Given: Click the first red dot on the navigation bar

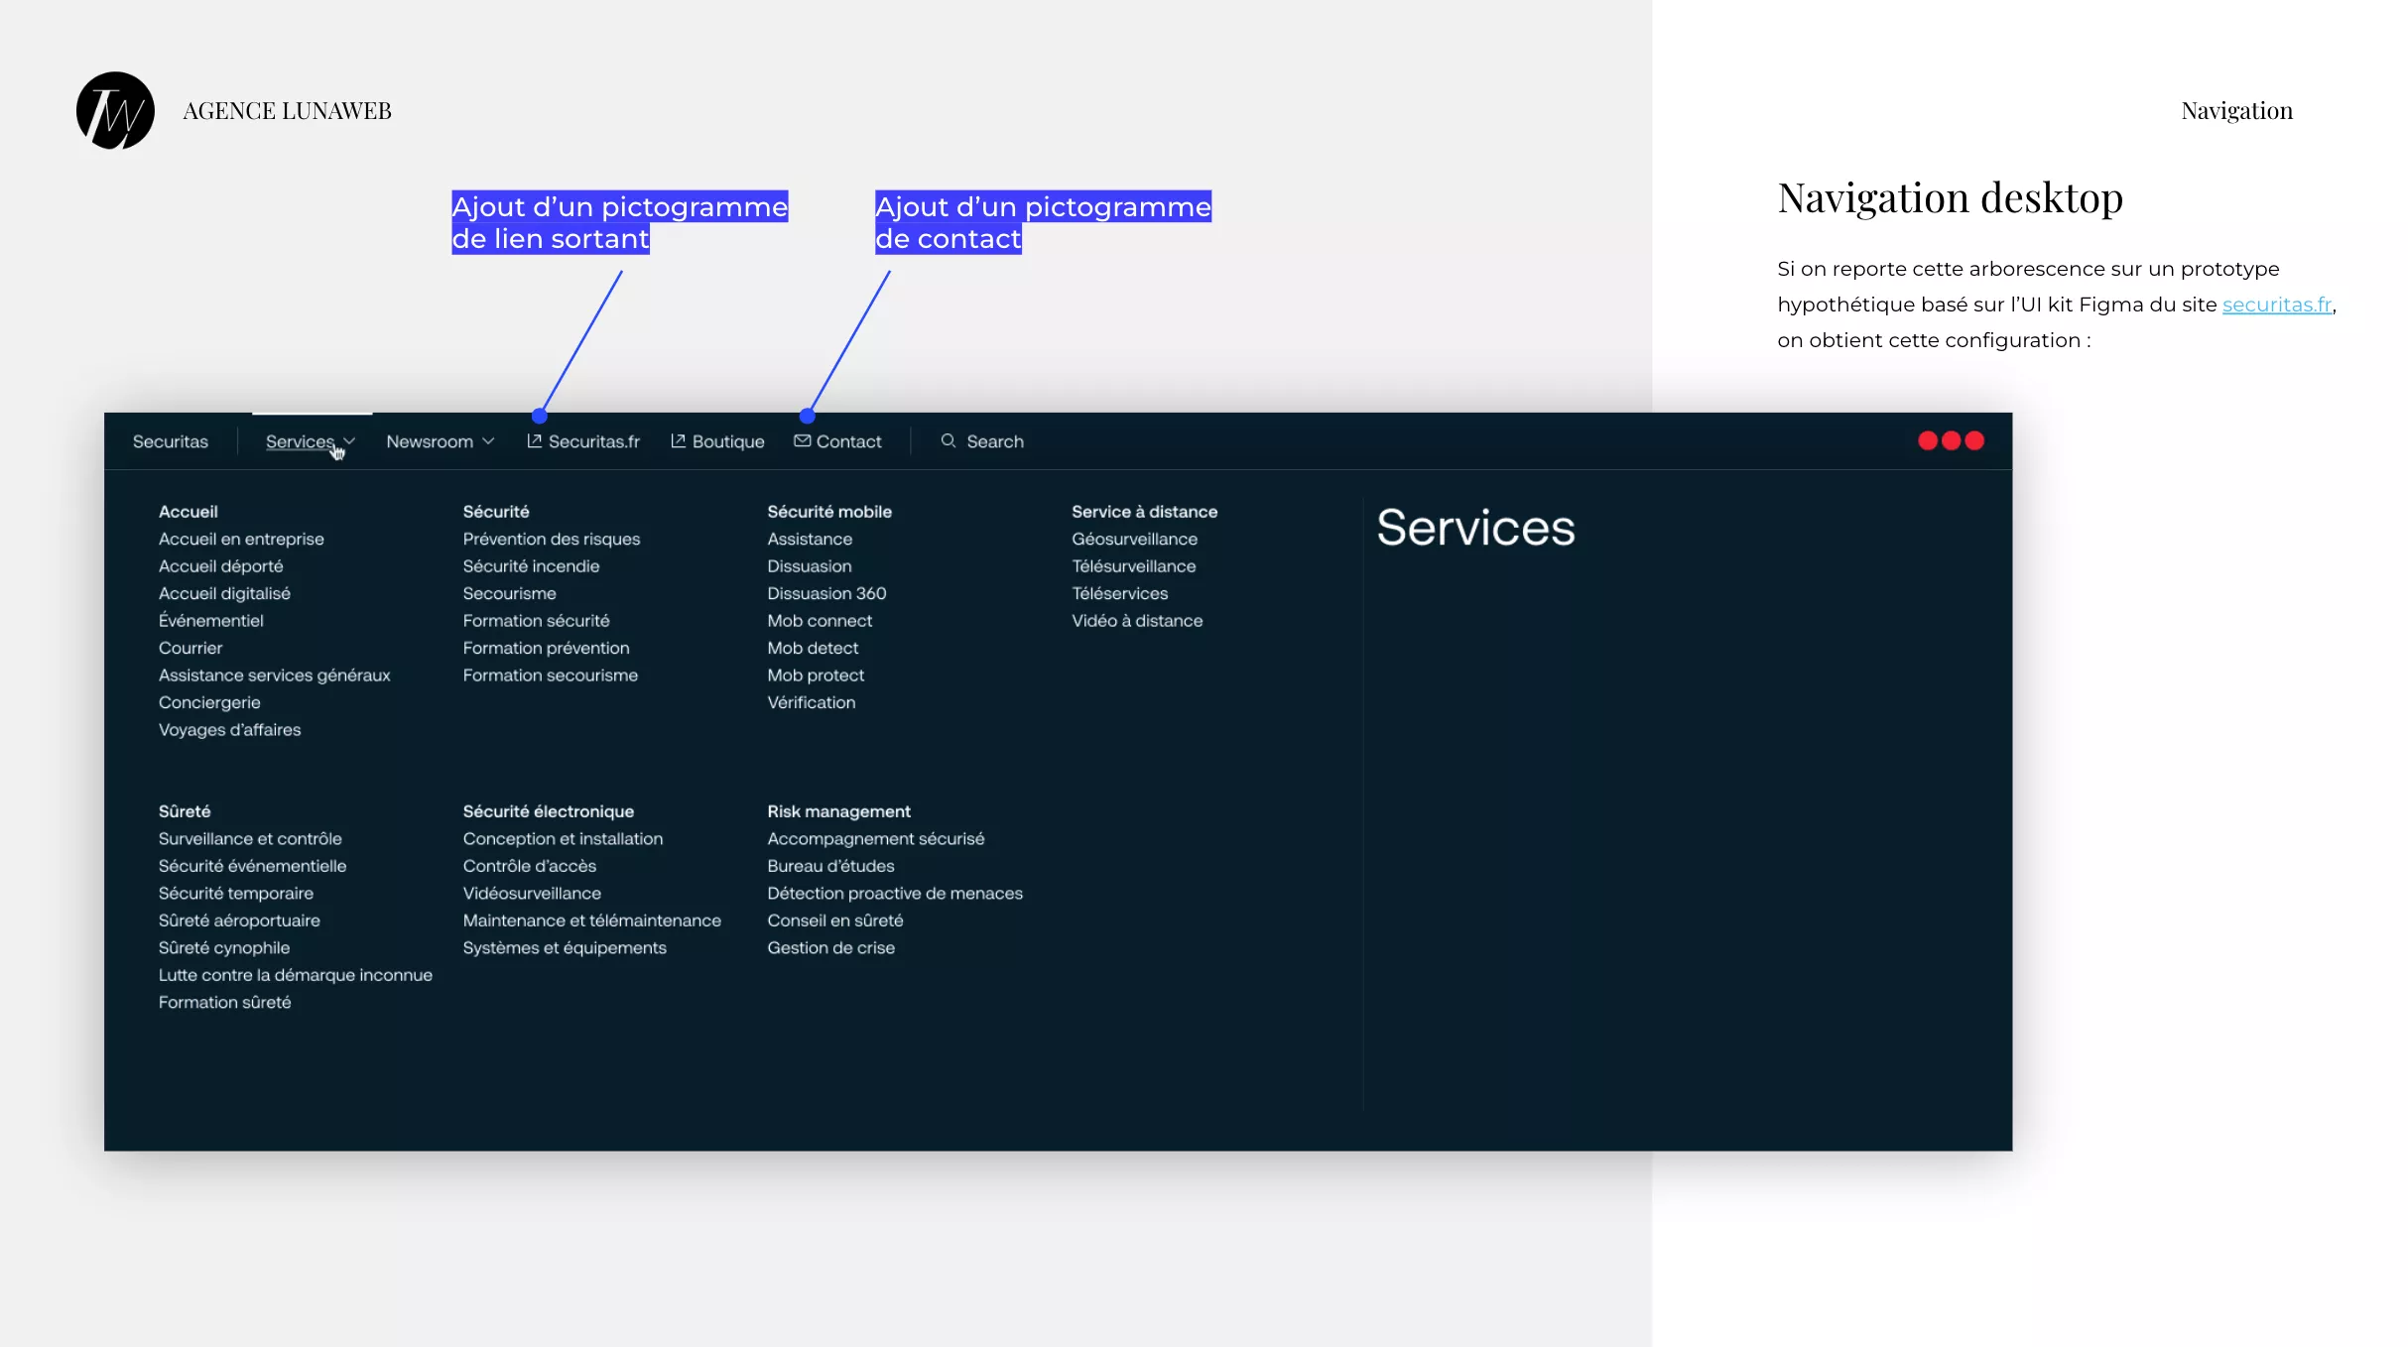Looking at the screenshot, I should 1928,440.
